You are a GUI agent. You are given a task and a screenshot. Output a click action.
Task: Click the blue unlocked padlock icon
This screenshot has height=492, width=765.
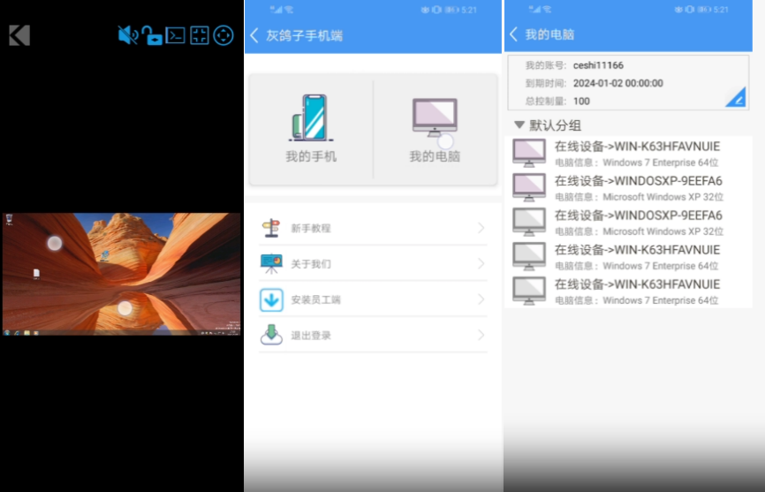click(x=153, y=36)
